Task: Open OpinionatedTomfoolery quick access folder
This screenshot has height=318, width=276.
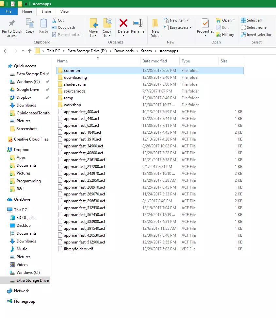Action: coord(33,113)
